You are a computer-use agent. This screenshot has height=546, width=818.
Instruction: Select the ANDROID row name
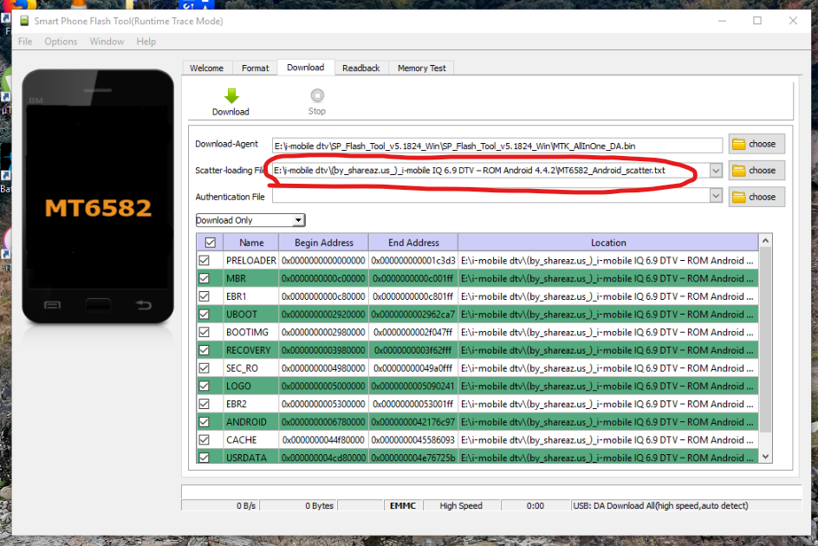(x=246, y=422)
